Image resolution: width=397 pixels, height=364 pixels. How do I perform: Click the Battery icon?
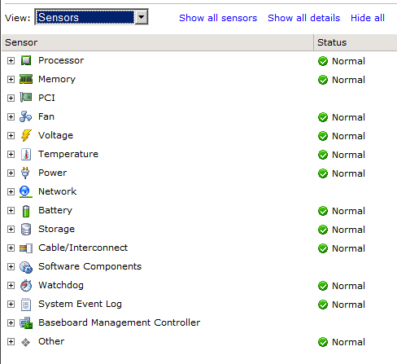click(26, 211)
